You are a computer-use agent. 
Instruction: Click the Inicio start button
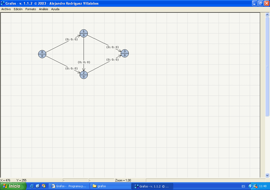(13, 186)
